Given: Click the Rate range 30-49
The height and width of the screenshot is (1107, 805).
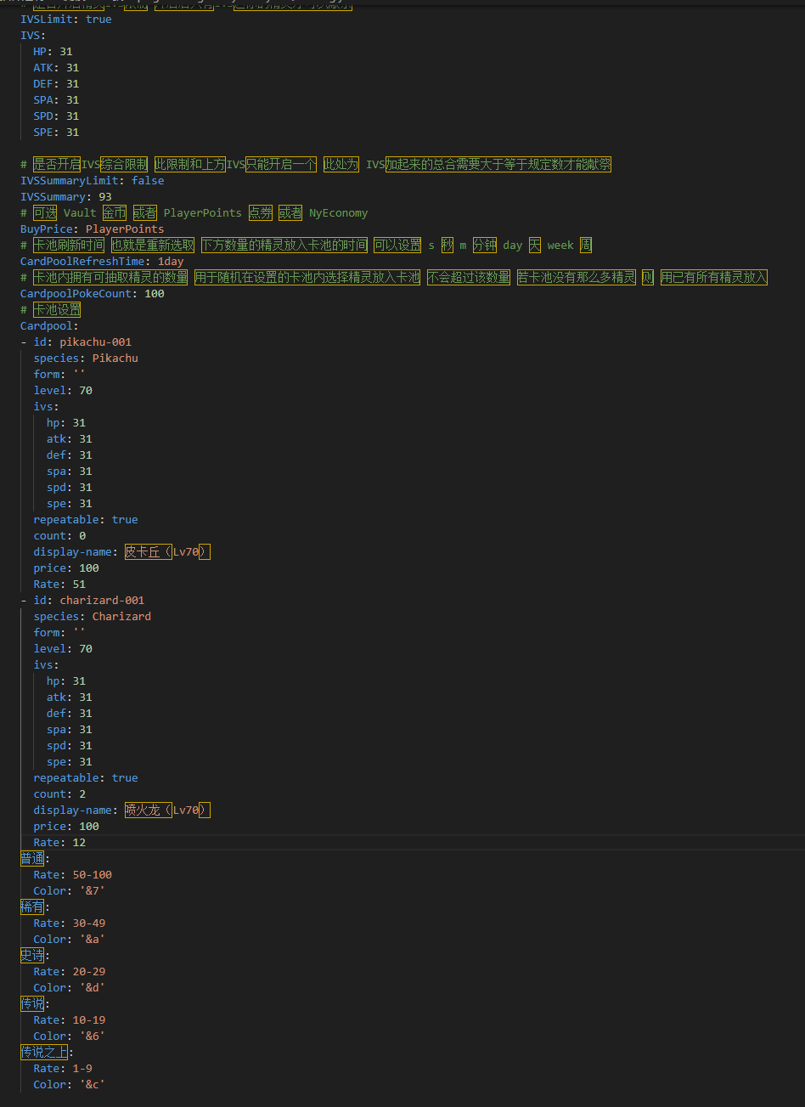Looking at the screenshot, I should pos(89,923).
